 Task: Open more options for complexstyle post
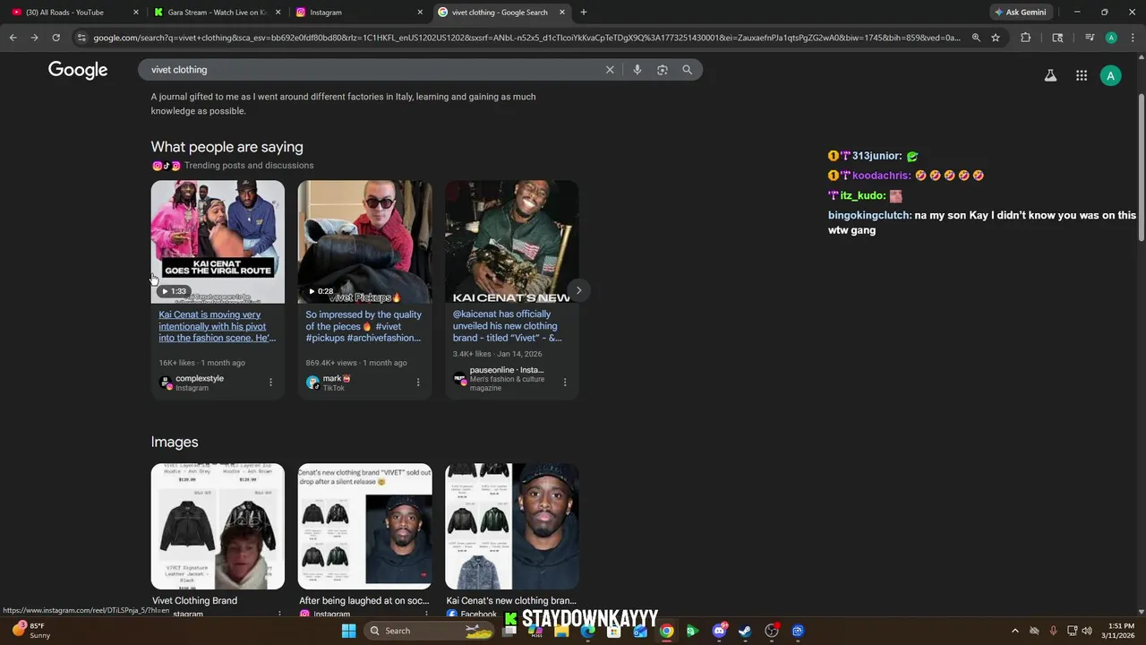270,383
